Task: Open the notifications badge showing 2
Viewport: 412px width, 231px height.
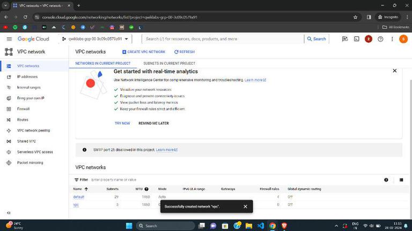Action: (x=369, y=39)
